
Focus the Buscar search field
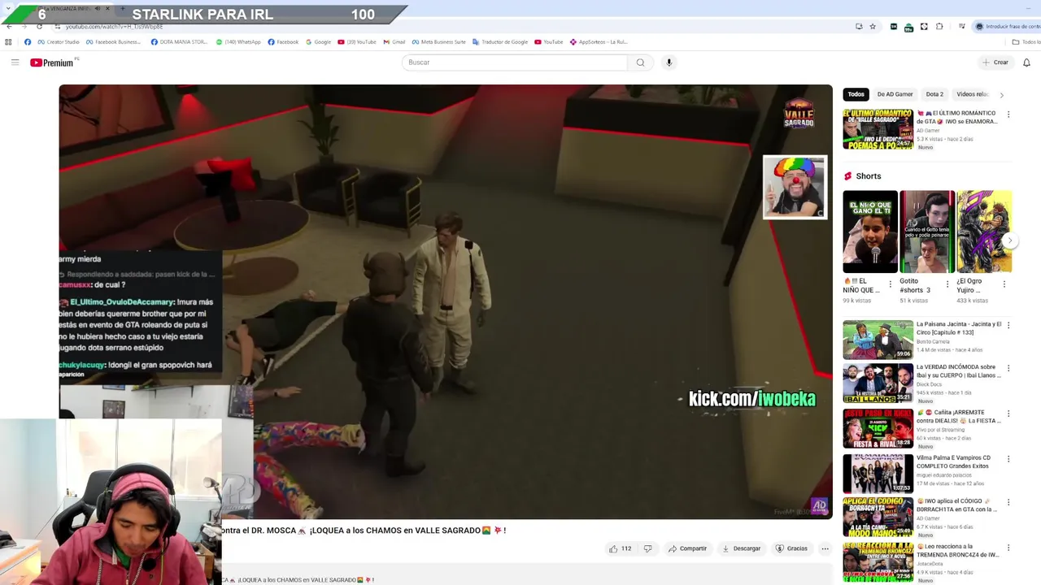[x=515, y=63]
